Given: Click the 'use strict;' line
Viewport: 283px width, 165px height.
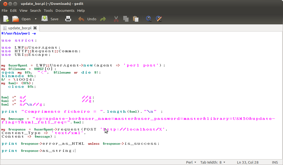Looking at the screenshot, I should pos(19,40).
